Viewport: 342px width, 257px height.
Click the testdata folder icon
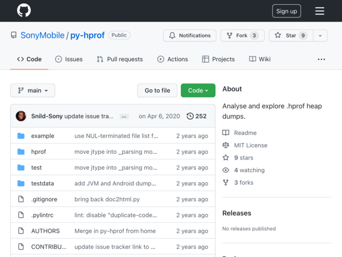click(x=21, y=183)
